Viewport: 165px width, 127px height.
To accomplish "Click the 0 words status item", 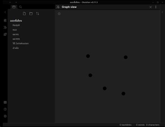I will (x=140, y=125).
